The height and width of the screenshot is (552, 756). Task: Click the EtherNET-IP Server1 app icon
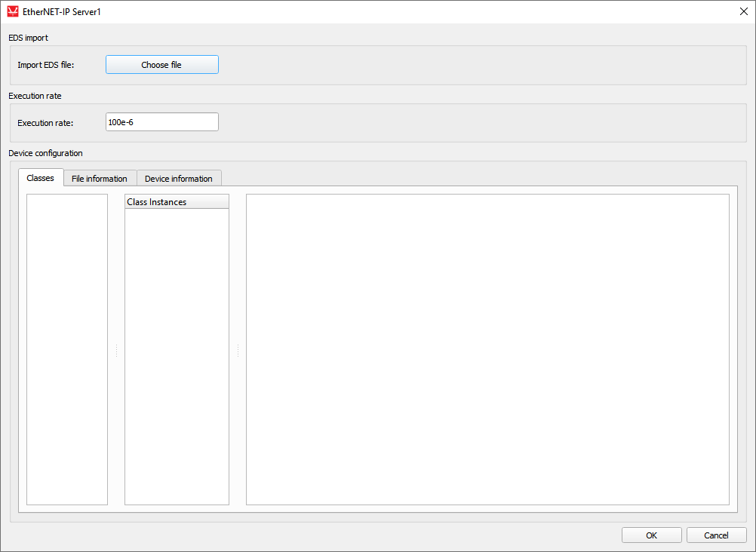click(x=12, y=11)
